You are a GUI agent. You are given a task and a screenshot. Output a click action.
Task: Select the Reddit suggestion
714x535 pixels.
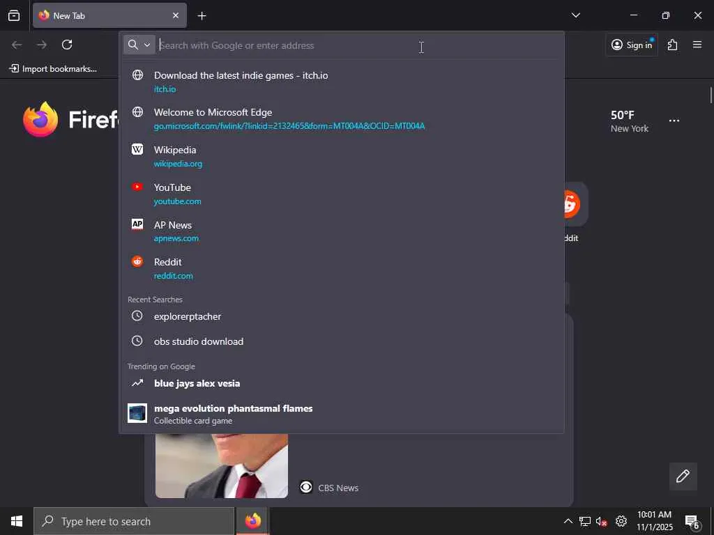pyautogui.click(x=342, y=268)
